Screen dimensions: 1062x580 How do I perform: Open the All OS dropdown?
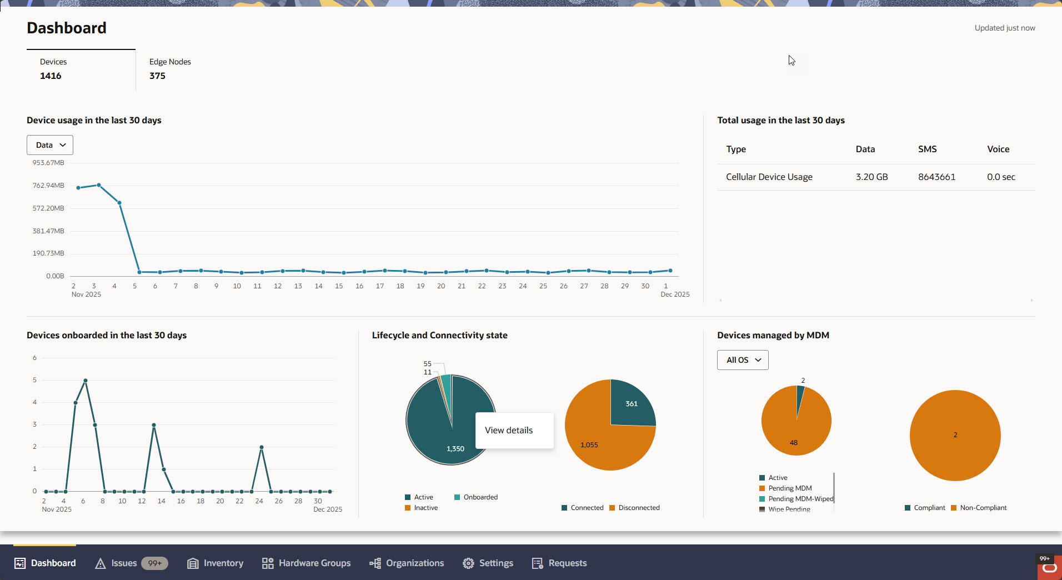click(742, 359)
